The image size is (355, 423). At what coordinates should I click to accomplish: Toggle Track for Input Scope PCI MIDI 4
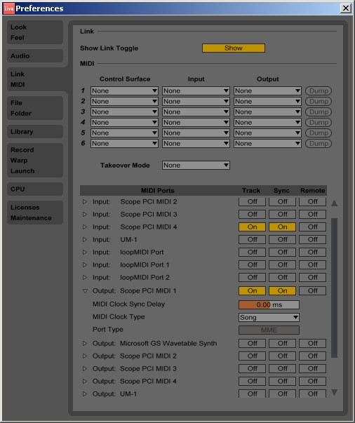[252, 227]
